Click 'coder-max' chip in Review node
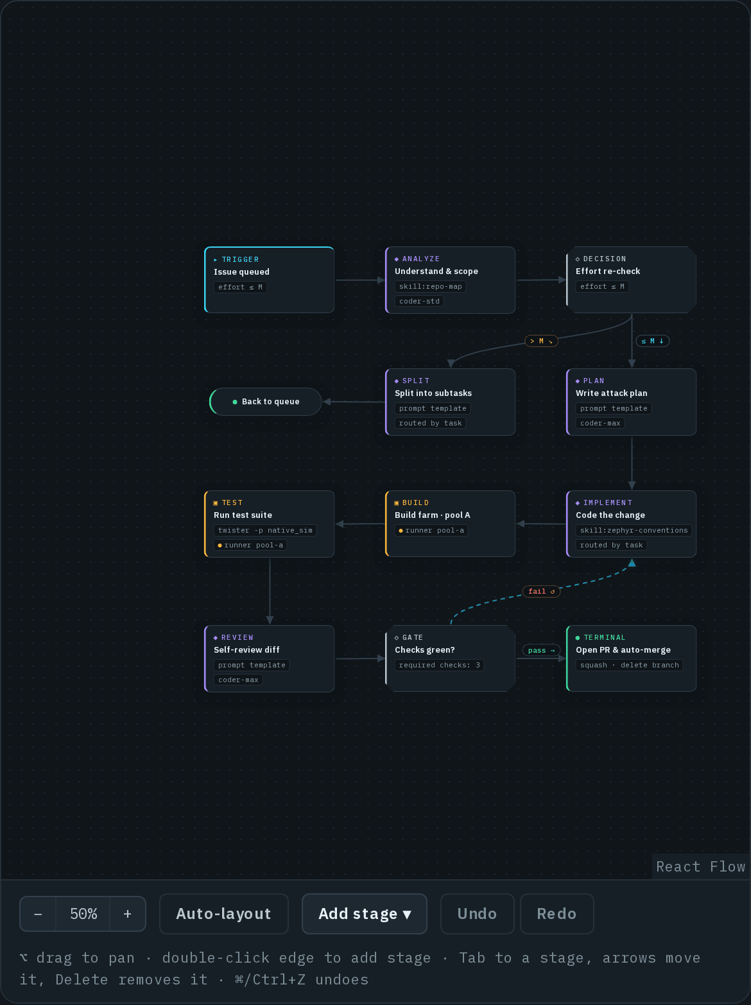The width and height of the screenshot is (751, 1005). tap(238, 680)
